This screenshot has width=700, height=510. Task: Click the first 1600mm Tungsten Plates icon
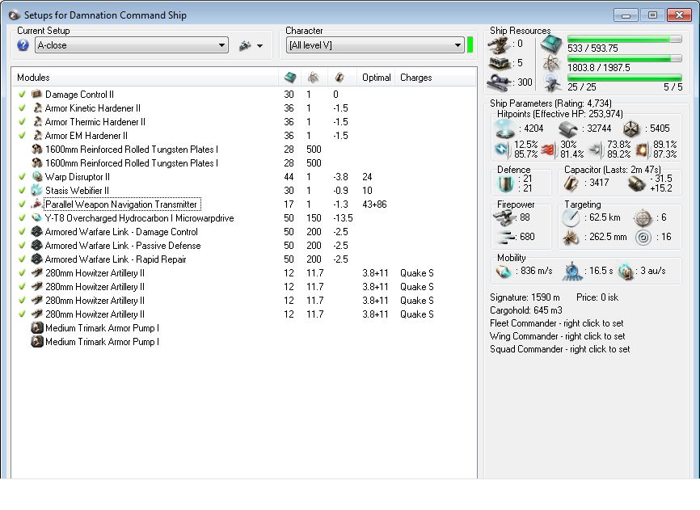pos(37,149)
